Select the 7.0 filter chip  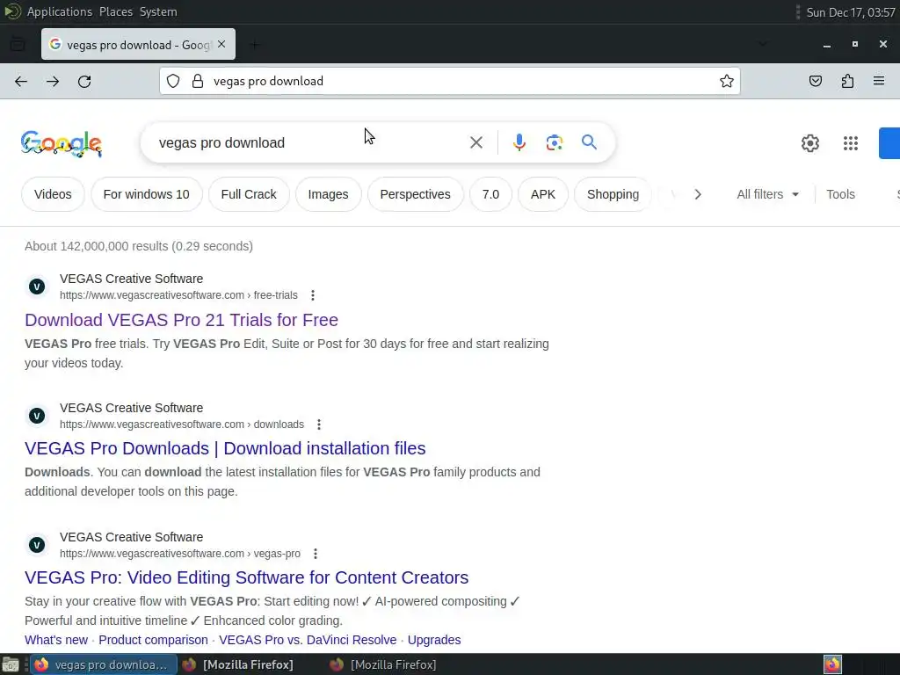click(x=490, y=194)
